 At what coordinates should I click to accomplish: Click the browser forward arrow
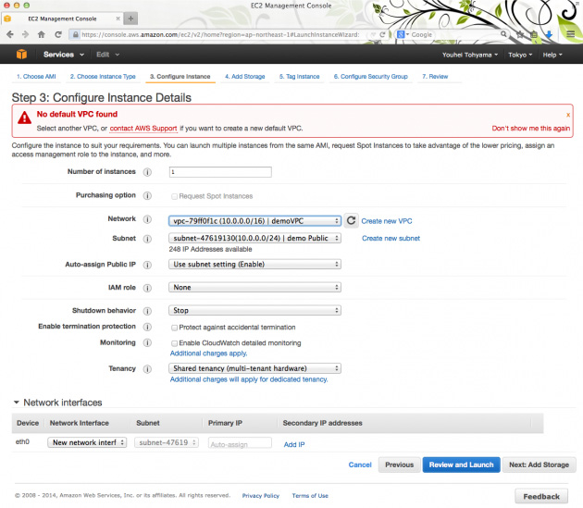[25, 34]
